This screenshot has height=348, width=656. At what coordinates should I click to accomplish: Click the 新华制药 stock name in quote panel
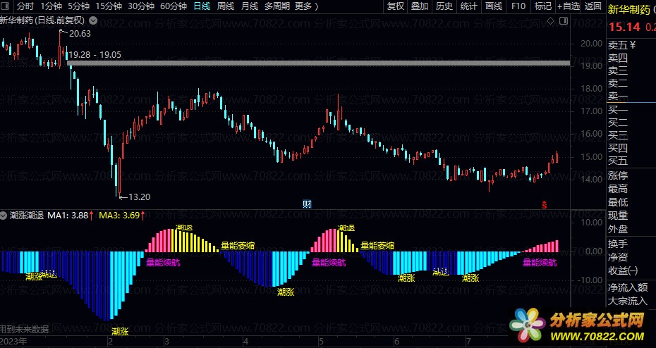[628, 10]
